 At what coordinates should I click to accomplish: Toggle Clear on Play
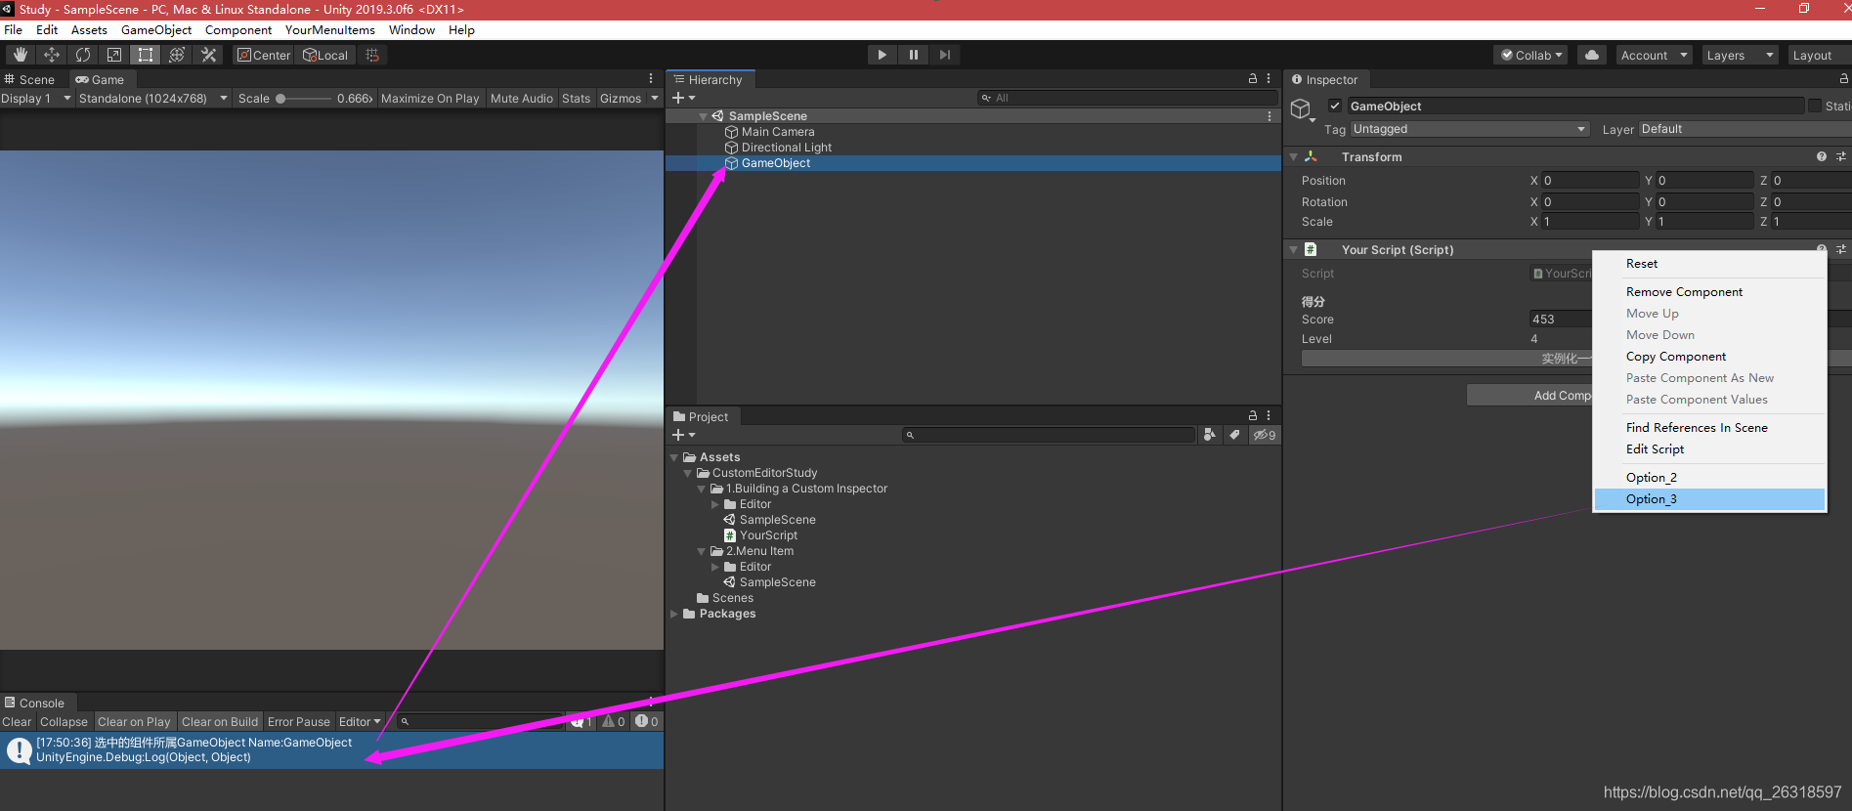tap(134, 722)
